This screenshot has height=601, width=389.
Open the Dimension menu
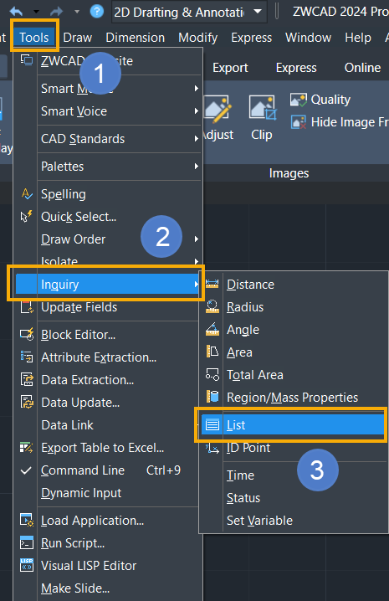136,38
